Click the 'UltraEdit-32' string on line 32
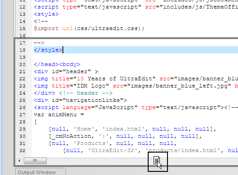This screenshot has height=175, width=238. point(113,150)
